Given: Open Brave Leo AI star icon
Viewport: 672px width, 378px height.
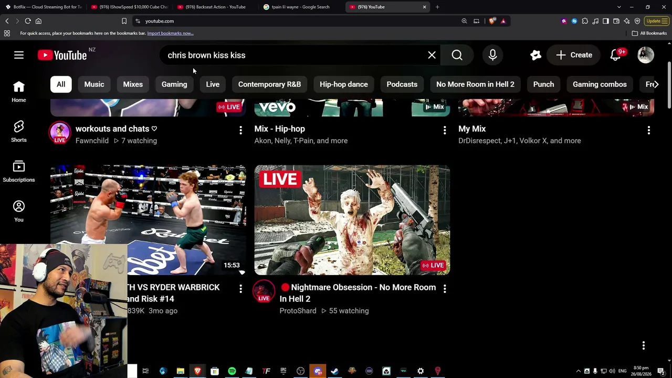Looking at the screenshot, I should coord(627,21).
